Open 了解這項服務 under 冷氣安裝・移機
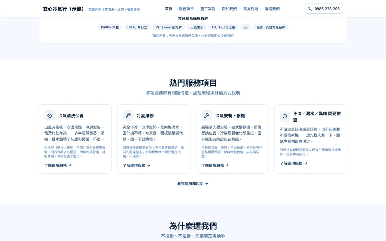Image resolution: width=386 pixels, height=241 pixels. [x=215, y=165]
